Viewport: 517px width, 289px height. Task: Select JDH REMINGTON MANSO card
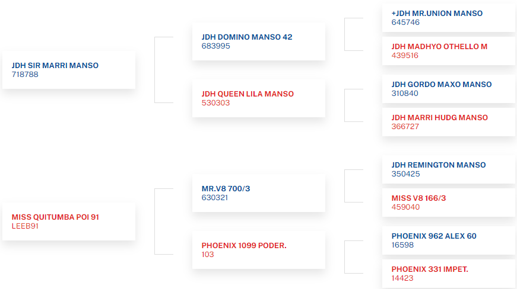point(448,169)
